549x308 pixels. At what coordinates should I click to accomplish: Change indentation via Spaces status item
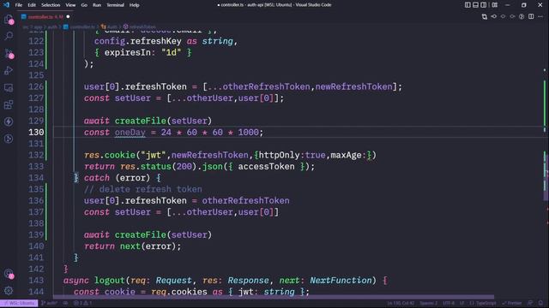pyautogui.click(x=429, y=303)
